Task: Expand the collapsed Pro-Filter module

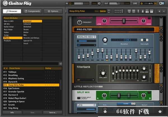Action: [x=161, y=31]
